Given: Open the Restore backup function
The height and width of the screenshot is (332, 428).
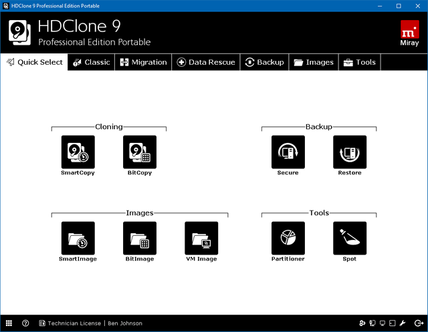Looking at the screenshot, I should [x=350, y=152].
